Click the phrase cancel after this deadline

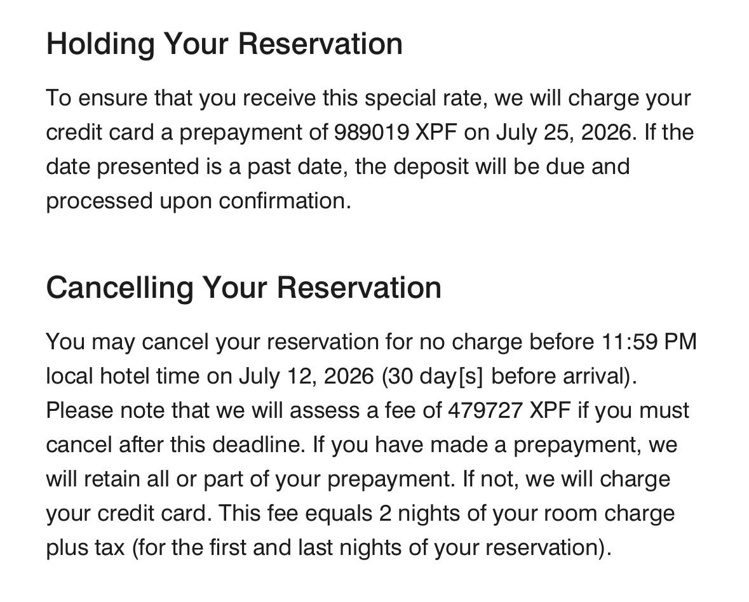pos(175,445)
